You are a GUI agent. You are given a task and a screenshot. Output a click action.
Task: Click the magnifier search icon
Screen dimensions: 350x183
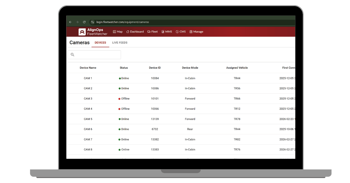click(73, 55)
